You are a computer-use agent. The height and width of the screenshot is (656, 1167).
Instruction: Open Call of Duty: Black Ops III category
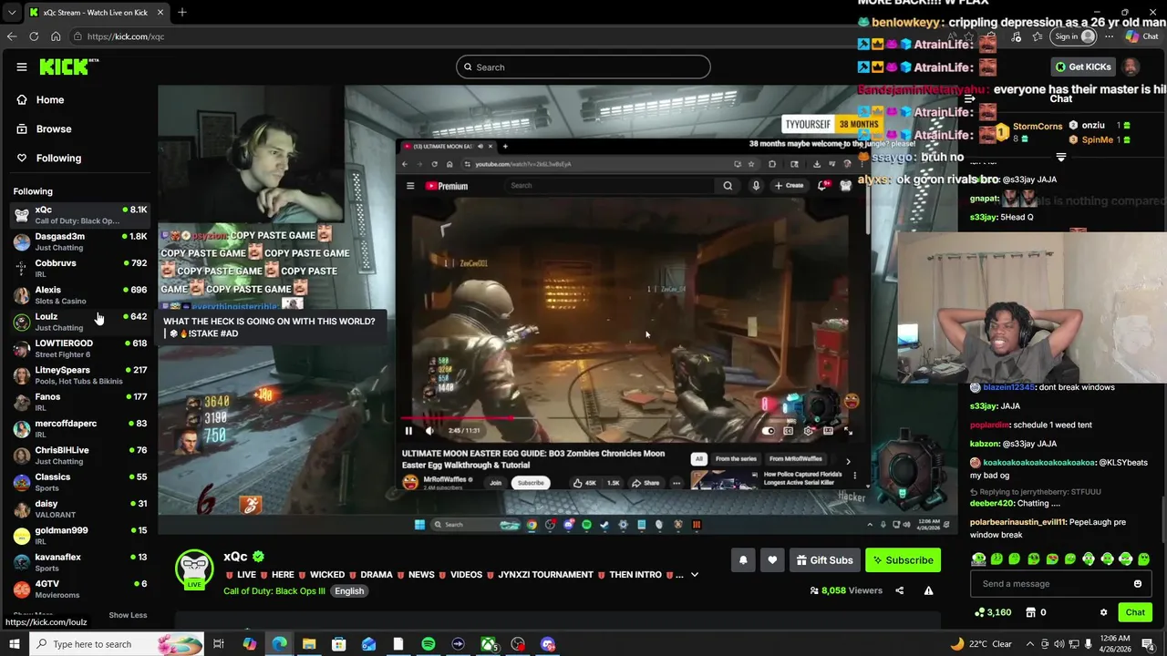point(274,591)
